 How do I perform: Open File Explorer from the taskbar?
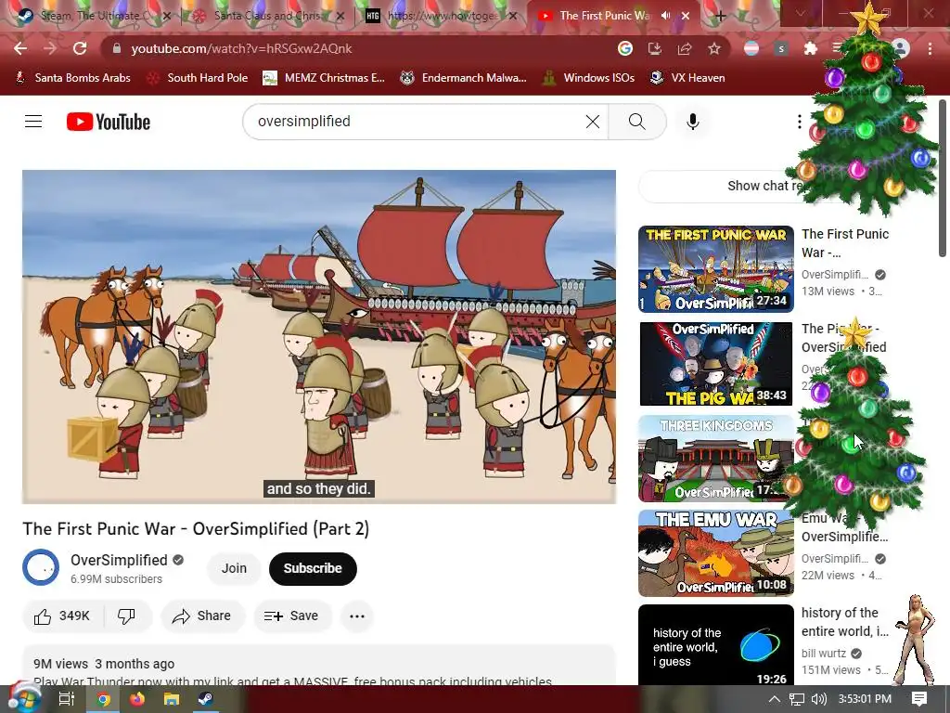(172, 699)
